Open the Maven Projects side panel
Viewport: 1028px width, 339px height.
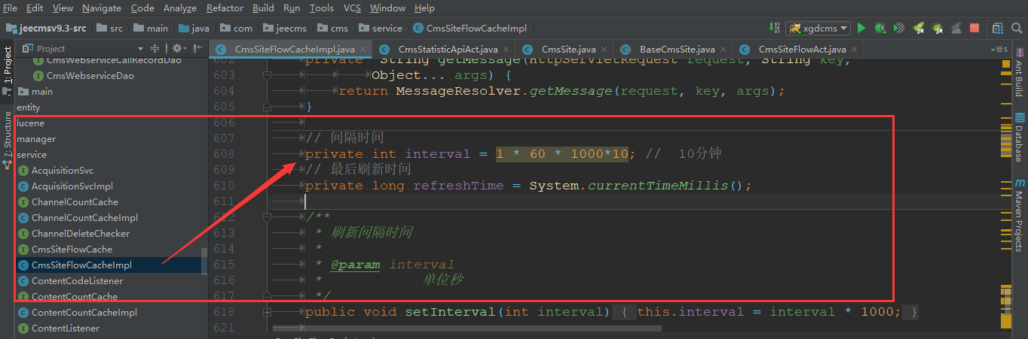[x=1019, y=215]
